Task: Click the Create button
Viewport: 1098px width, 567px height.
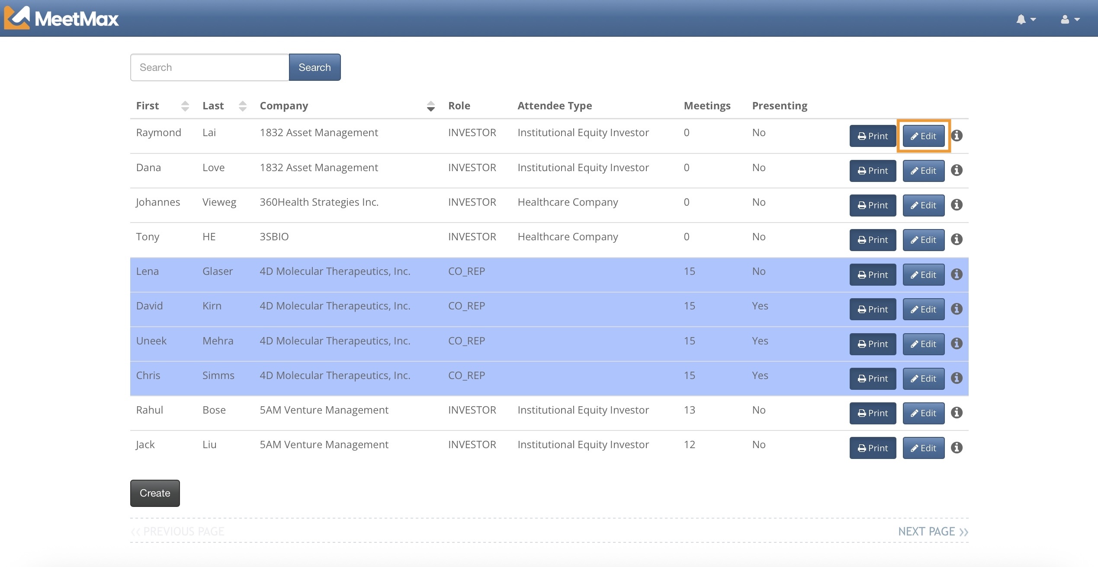Action: (x=155, y=493)
